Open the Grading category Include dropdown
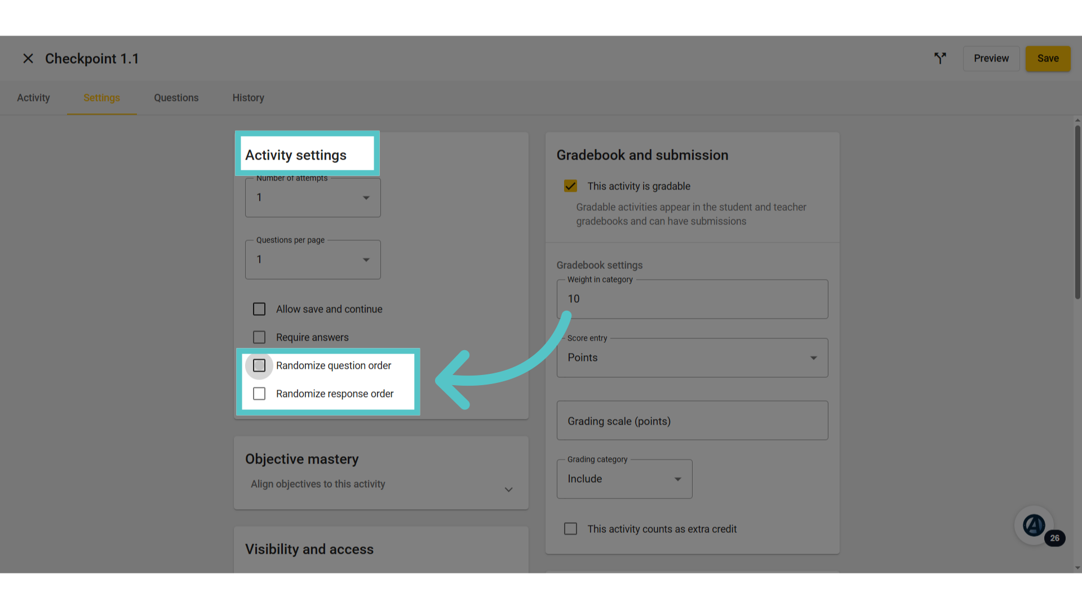The width and height of the screenshot is (1082, 609). [x=624, y=479]
